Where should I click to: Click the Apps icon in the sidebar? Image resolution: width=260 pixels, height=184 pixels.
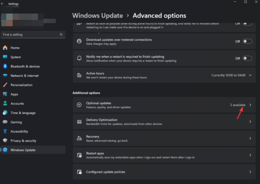tap(5, 94)
